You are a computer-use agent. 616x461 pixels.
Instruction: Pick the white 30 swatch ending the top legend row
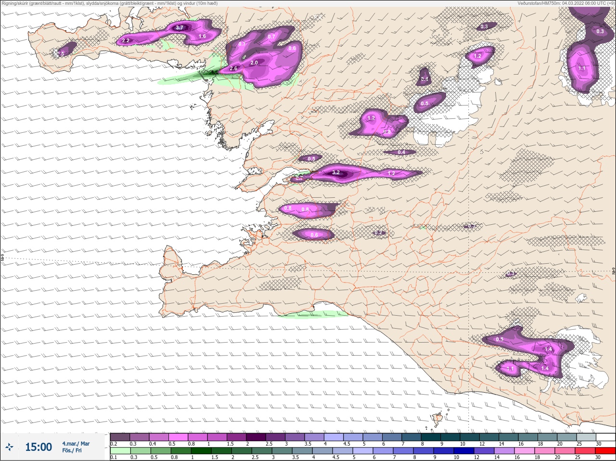605,437
